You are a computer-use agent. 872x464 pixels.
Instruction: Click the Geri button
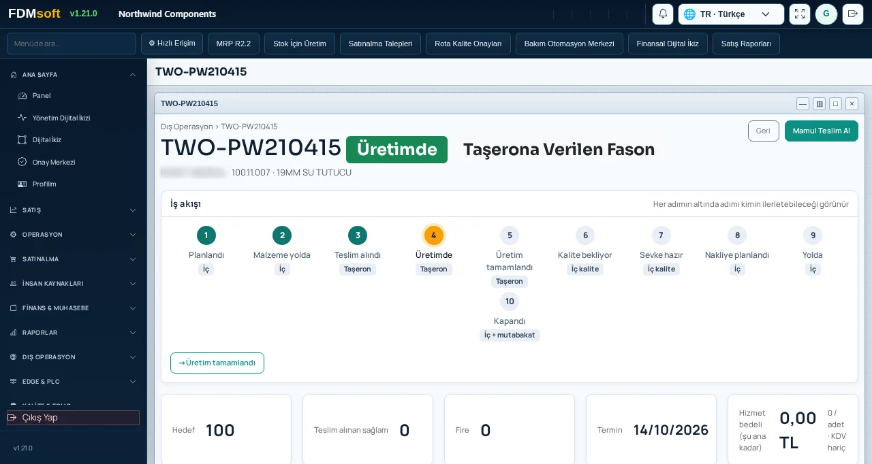[x=763, y=131]
